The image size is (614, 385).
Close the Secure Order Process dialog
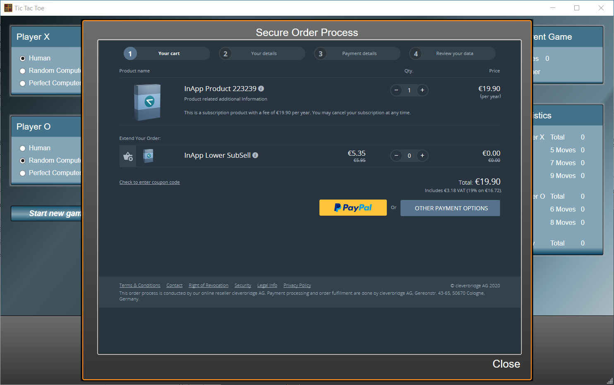point(506,364)
